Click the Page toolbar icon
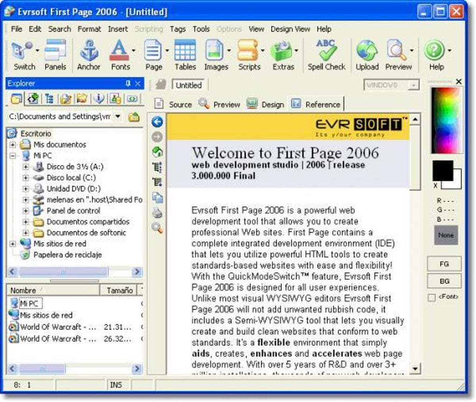Image resolution: width=476 pixels, height=402 pixels. (154, 50)
